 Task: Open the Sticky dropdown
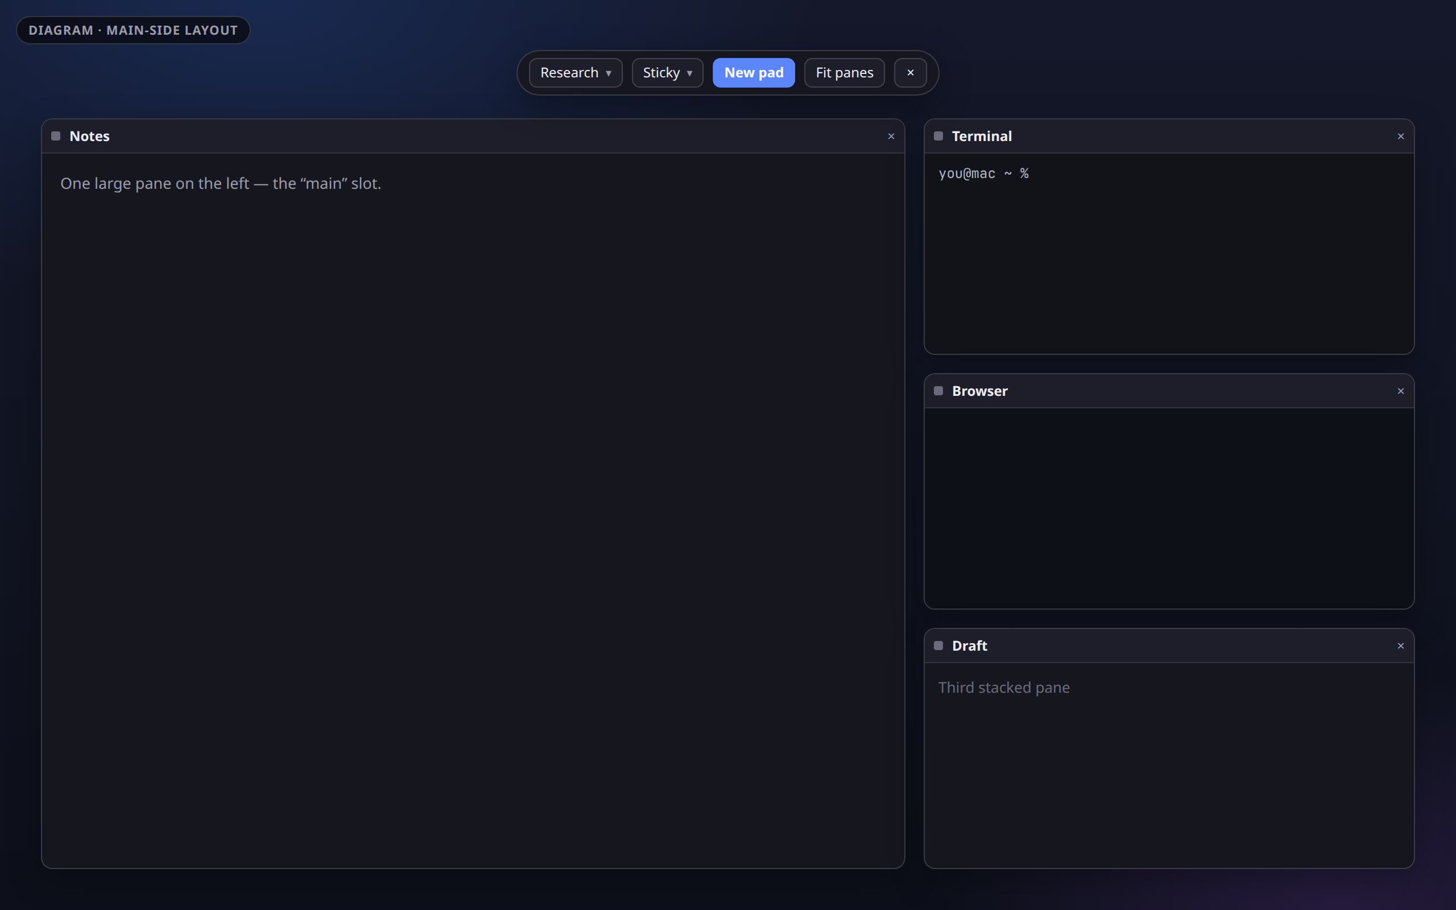tap(667, 73)
